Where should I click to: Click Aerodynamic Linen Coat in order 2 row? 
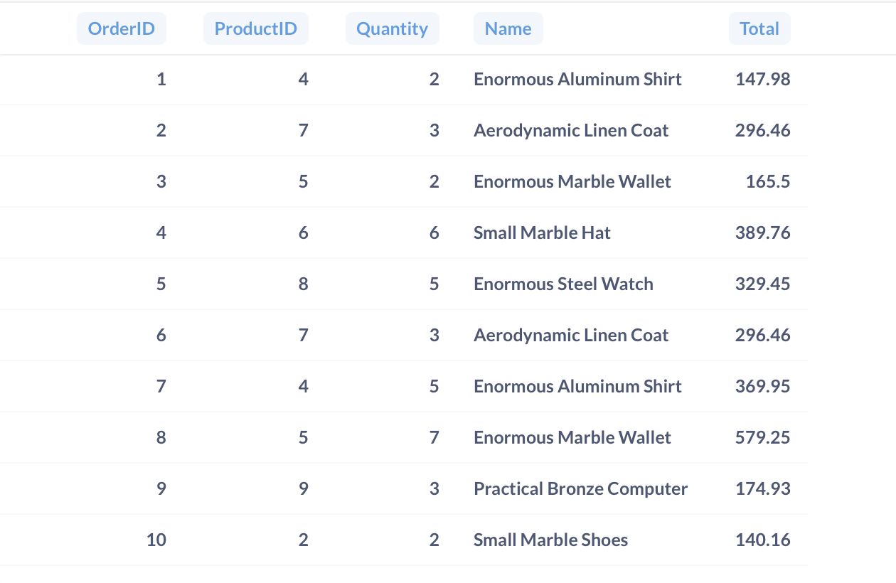[x=571, y=131]
